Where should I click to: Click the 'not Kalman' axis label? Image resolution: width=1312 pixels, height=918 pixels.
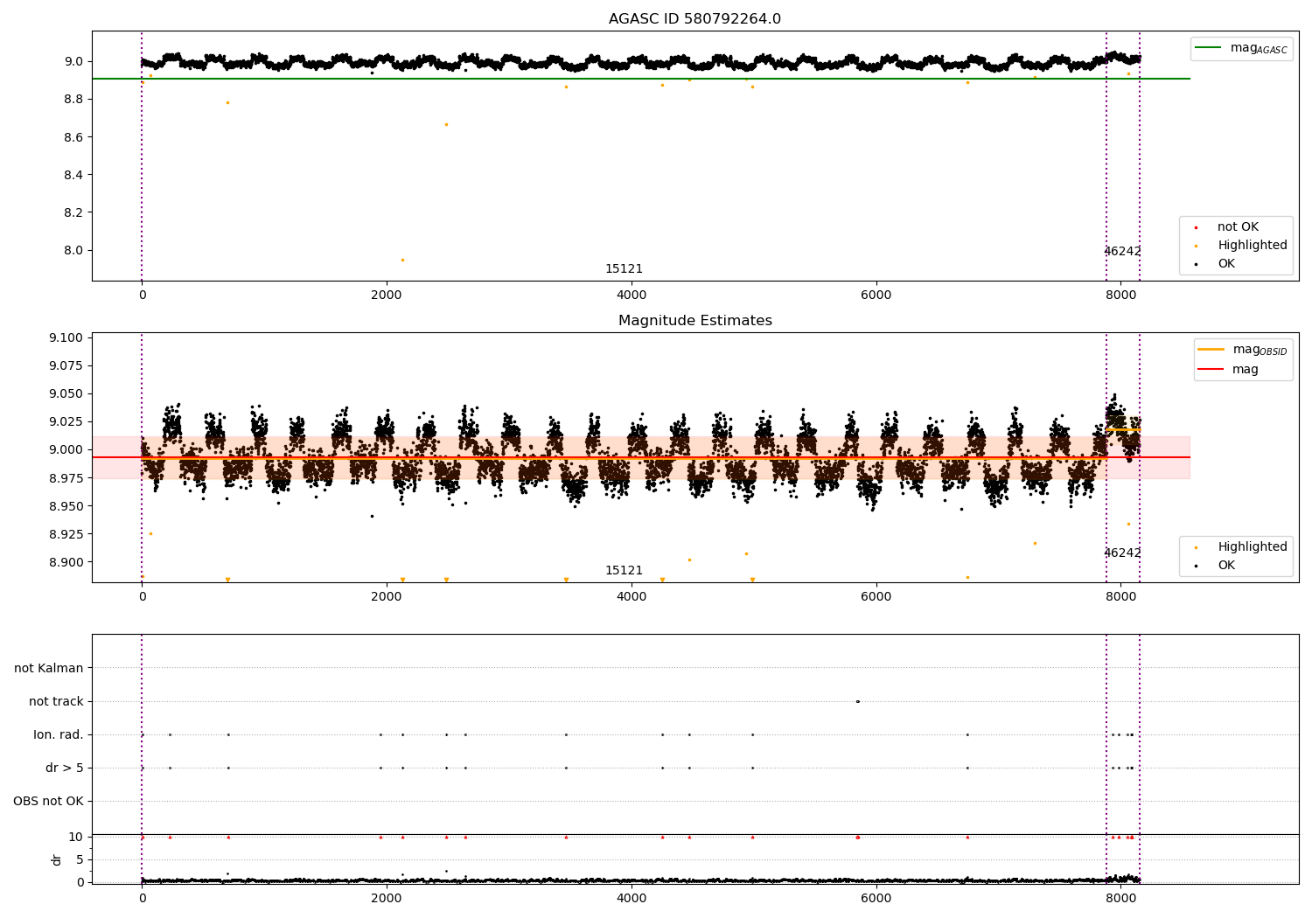[x=49, y=668]
